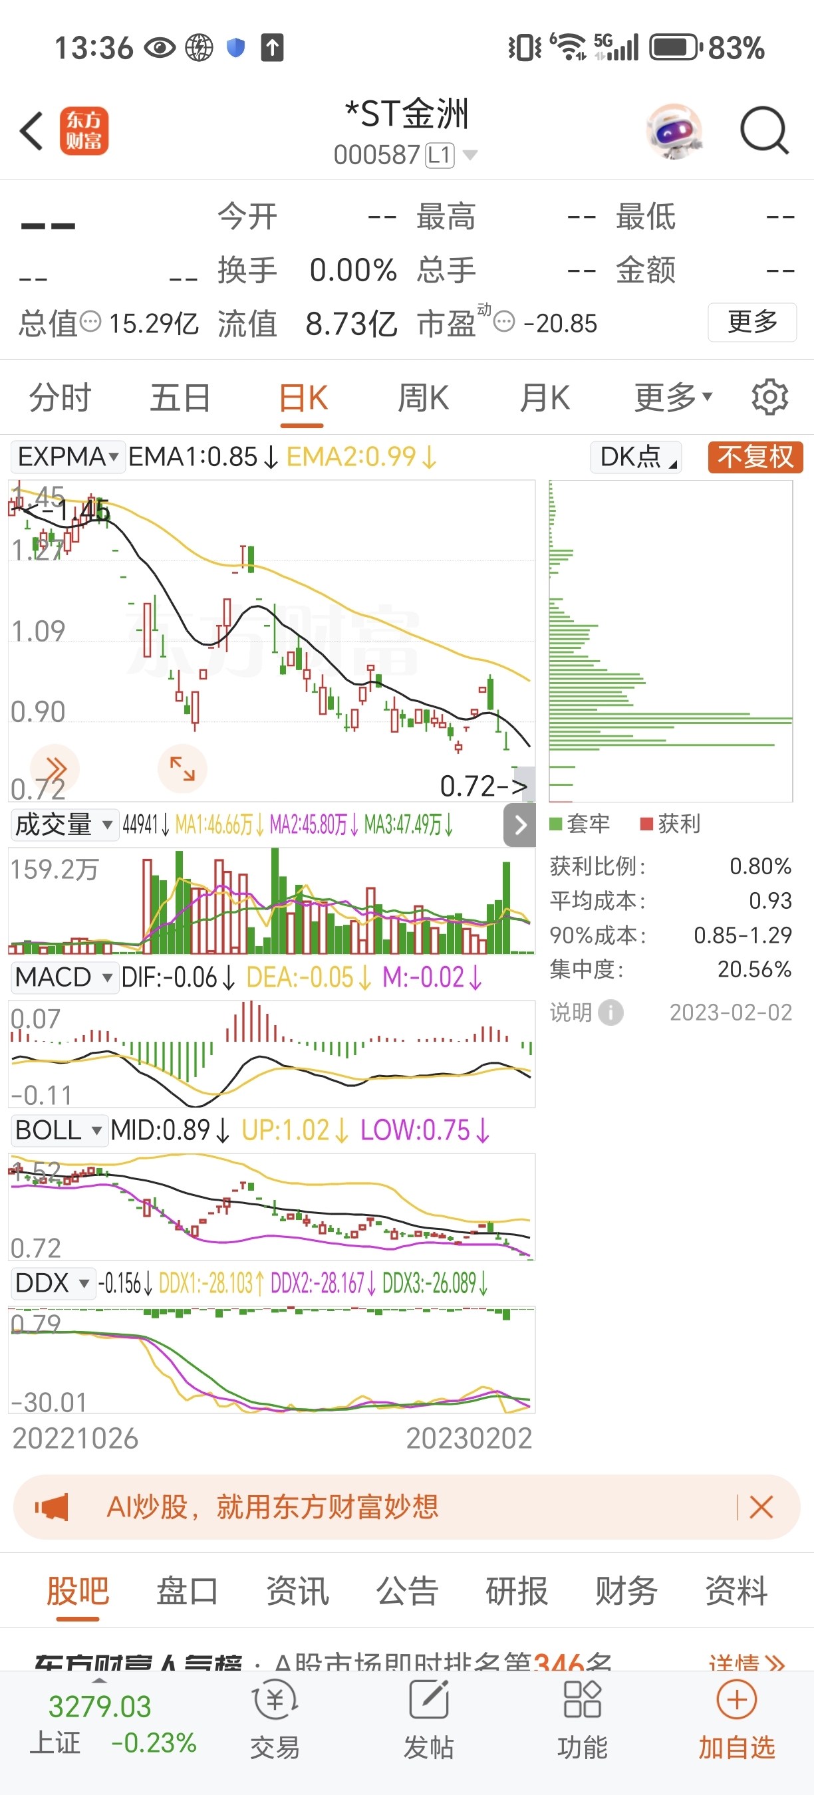This screenshot has height=1795, width=814.
Task: Tap the 获利 red legend swatch
Action: coord(646,824)
